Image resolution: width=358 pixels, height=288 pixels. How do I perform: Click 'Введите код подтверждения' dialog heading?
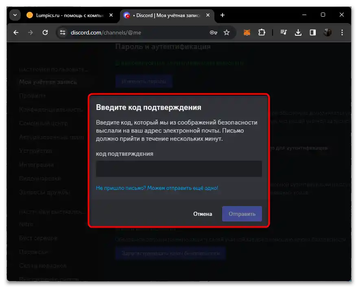click(x=148, y=107)
